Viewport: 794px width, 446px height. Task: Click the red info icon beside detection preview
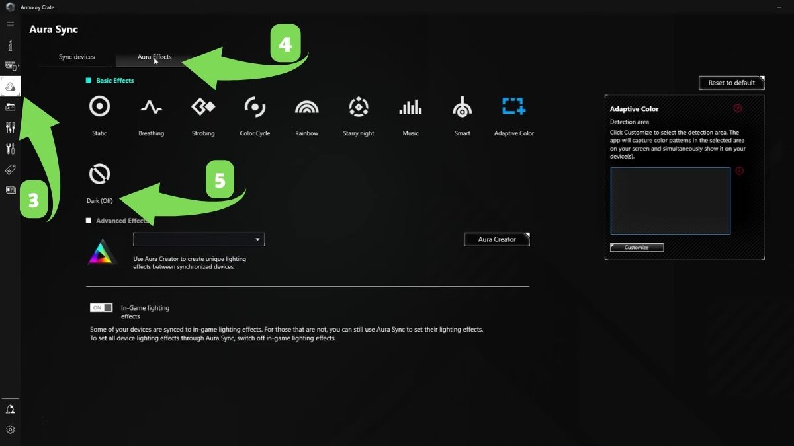click(739, 170)
